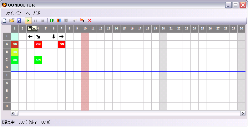The height and width of the screenshot is (127, 248).
Task: Toggle the red ON cell in column 4
Action: coord(38,44)
